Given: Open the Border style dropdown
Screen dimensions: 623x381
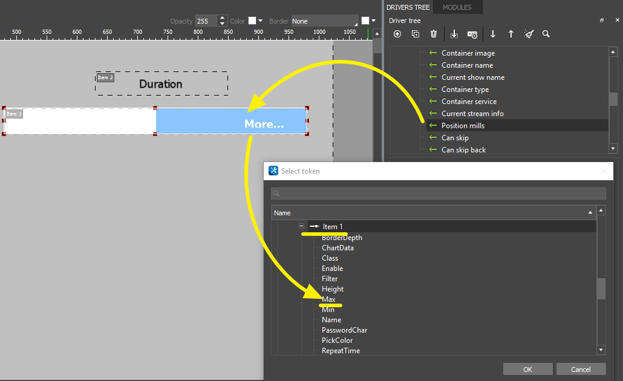Looking at the screenshot, I should [x=325, y=21].
